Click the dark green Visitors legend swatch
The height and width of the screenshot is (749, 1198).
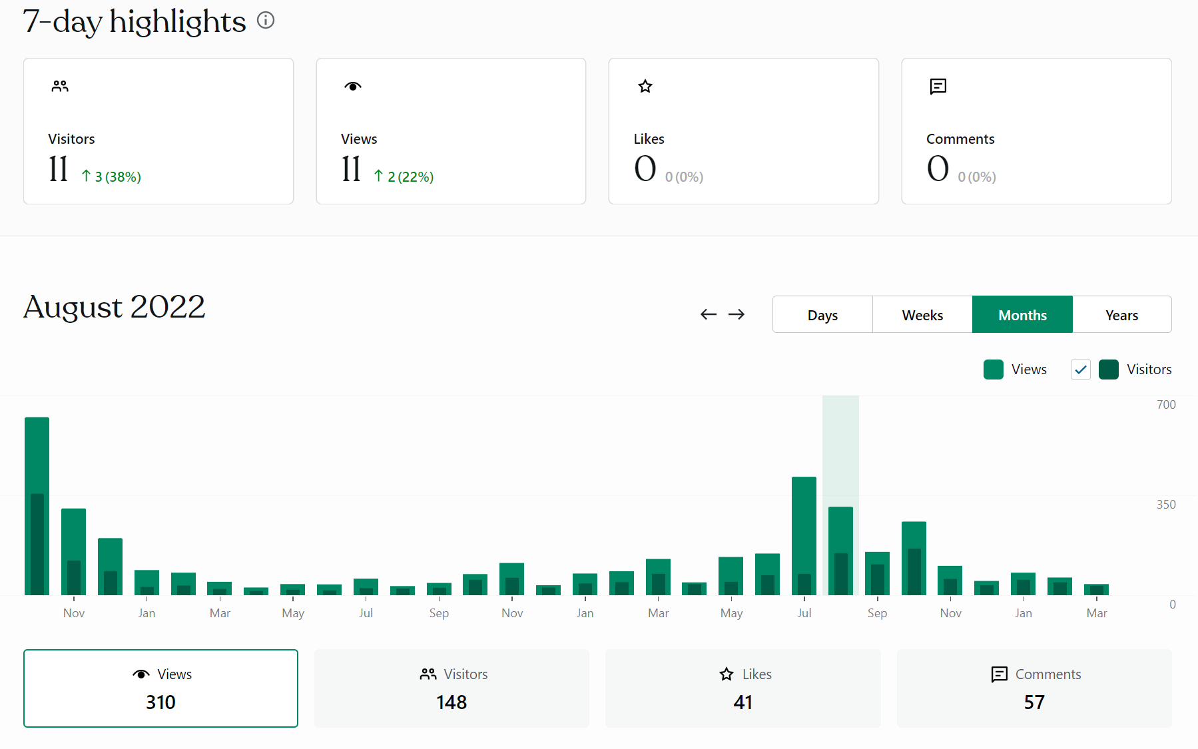click(x=1109, y=370)
